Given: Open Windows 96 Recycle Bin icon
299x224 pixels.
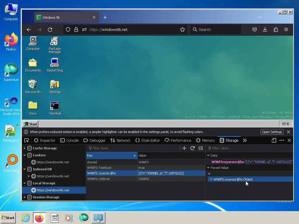Looking at the screenshot, I should click(x=33, y=87).
